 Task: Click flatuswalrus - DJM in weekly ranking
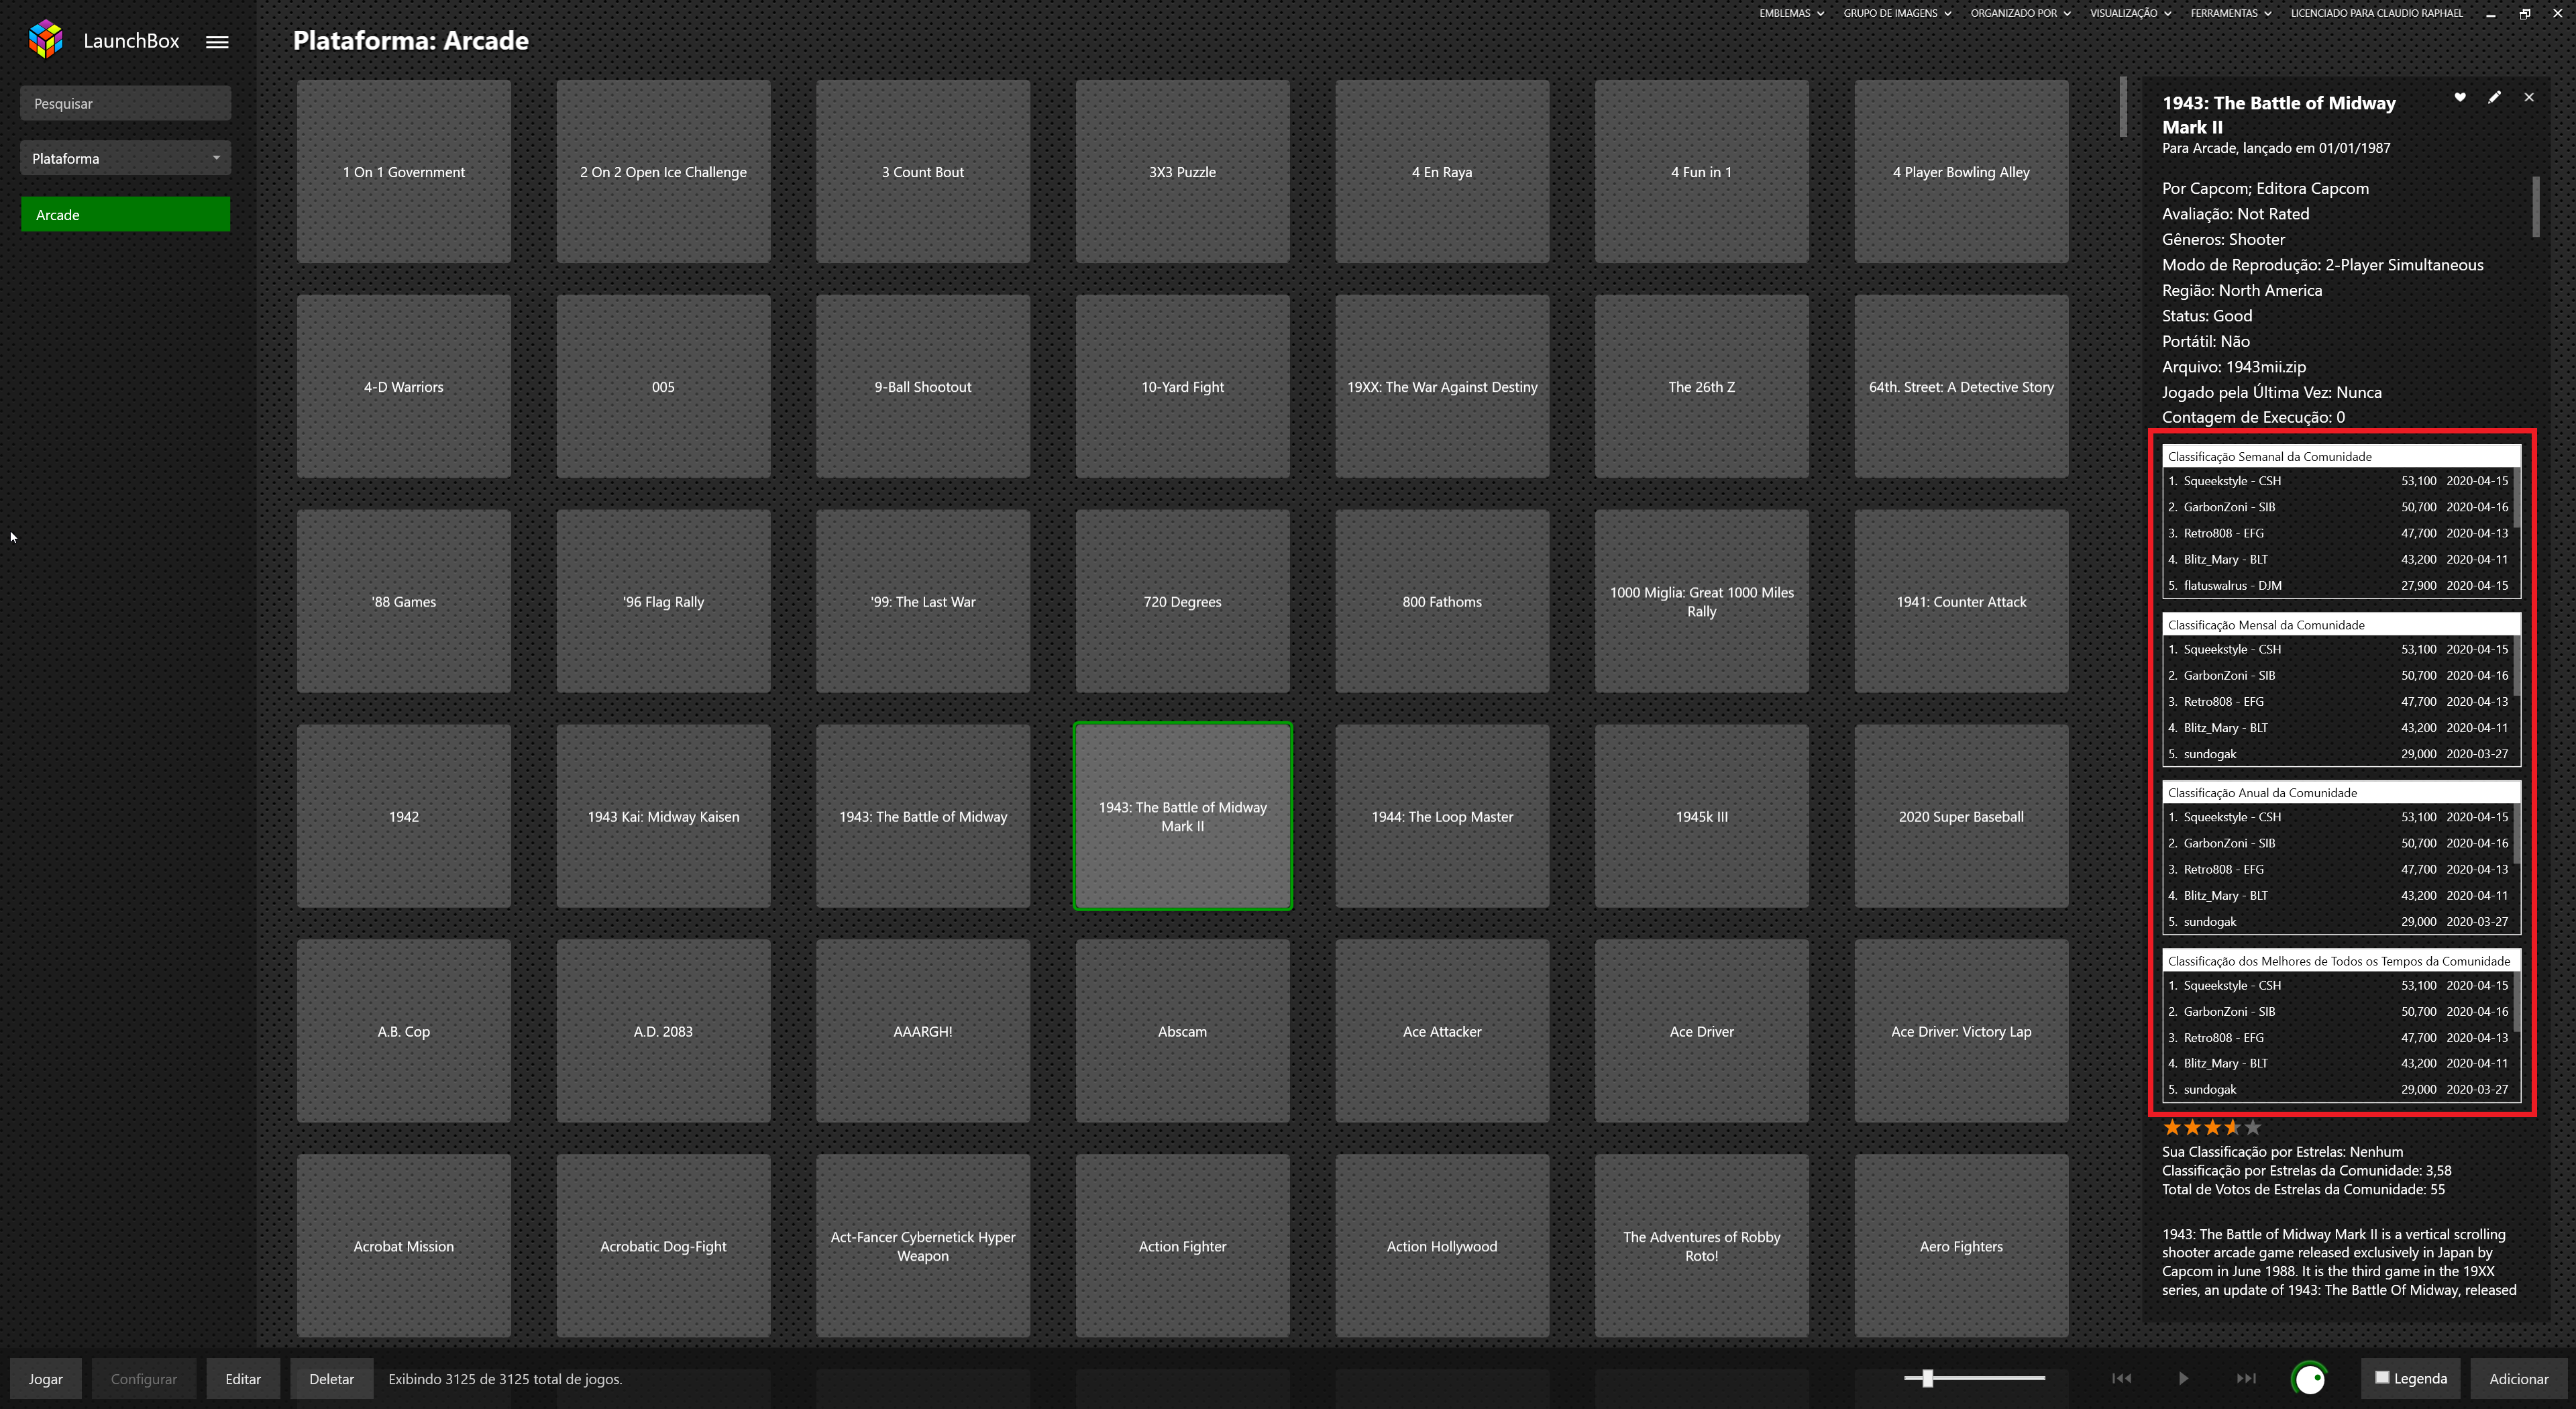[2232, 585]
